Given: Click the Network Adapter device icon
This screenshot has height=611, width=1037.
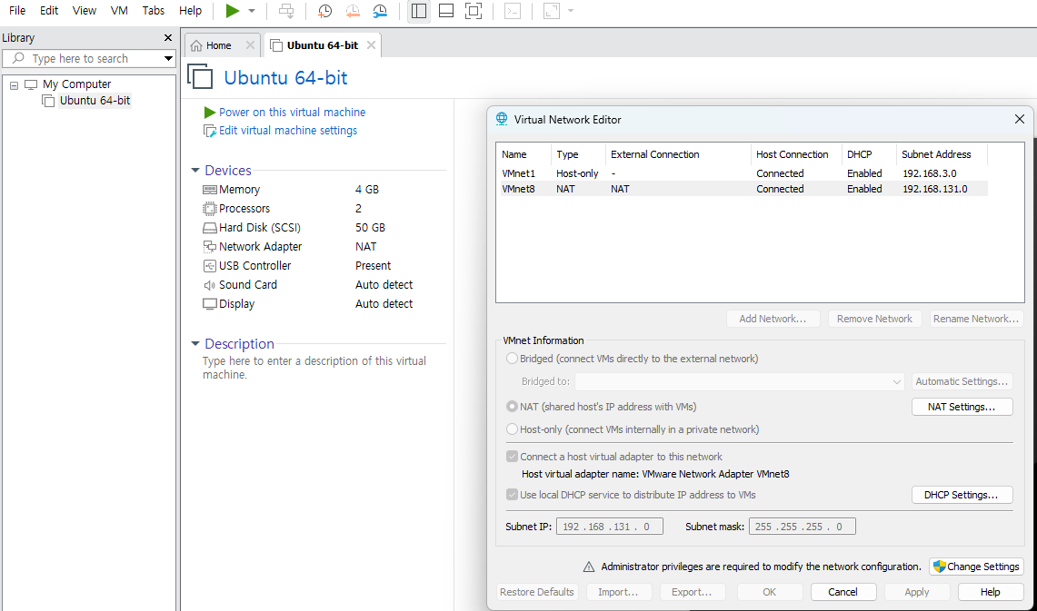Looking at the screenshot, I should pos(210,246).
